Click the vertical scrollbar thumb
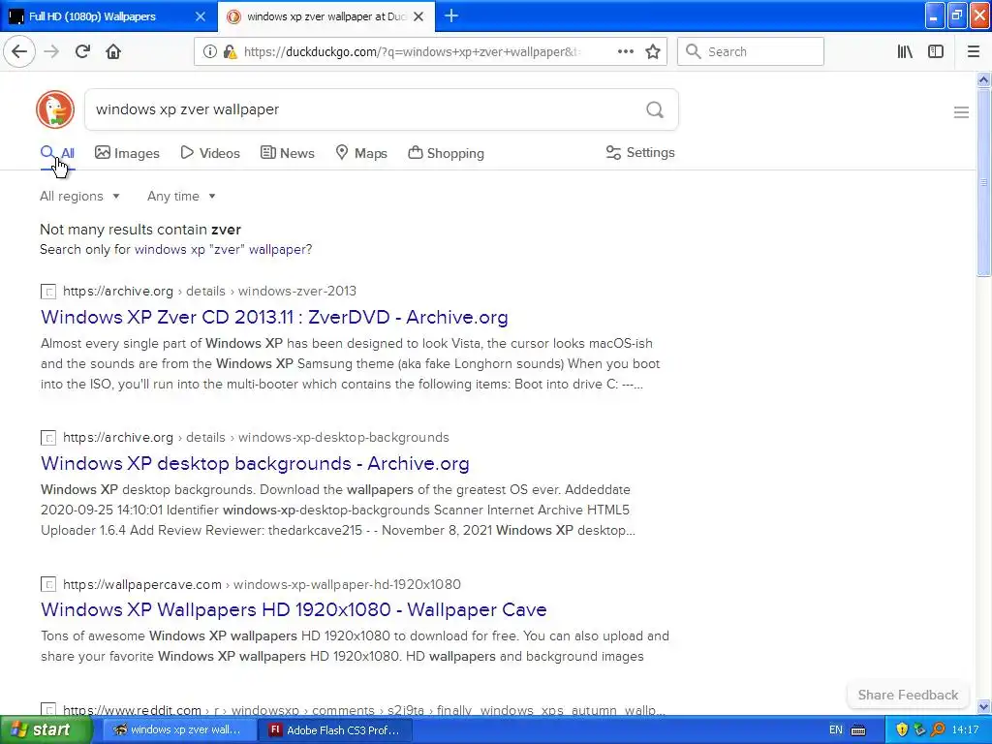This screenshot has height=744, width=992. (x=983, y=182)
